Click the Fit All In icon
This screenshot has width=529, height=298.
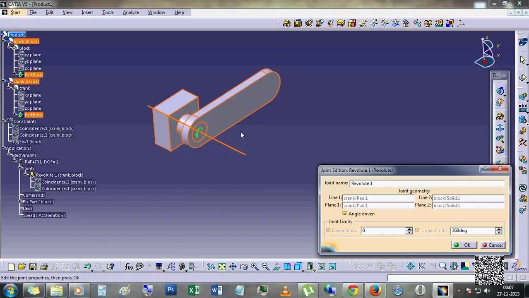(222, 267)
